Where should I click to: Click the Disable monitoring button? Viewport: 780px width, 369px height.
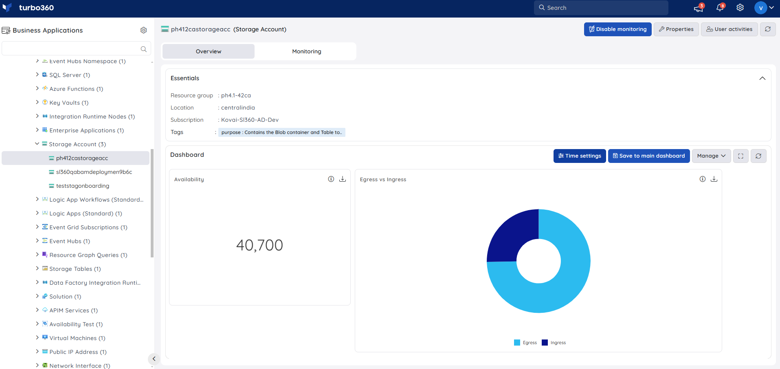coord(617,29)
